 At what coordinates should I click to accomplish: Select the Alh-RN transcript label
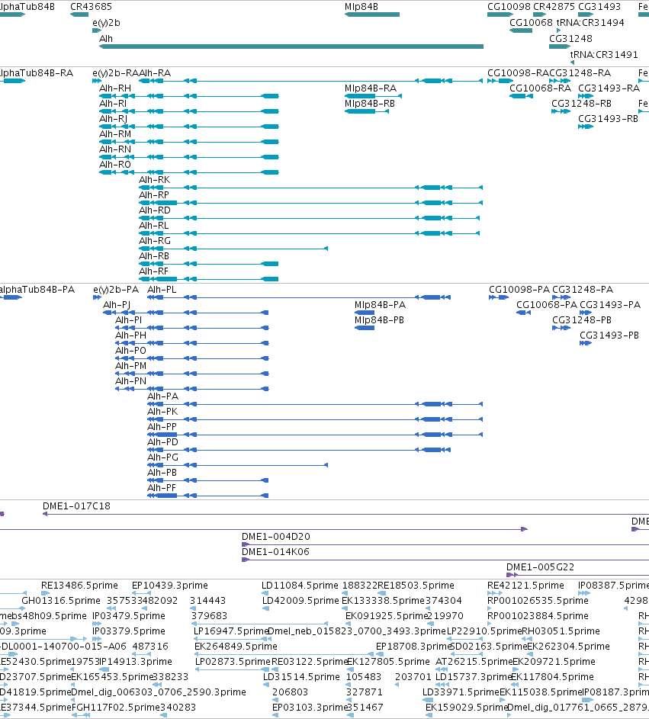coord(115,149)
